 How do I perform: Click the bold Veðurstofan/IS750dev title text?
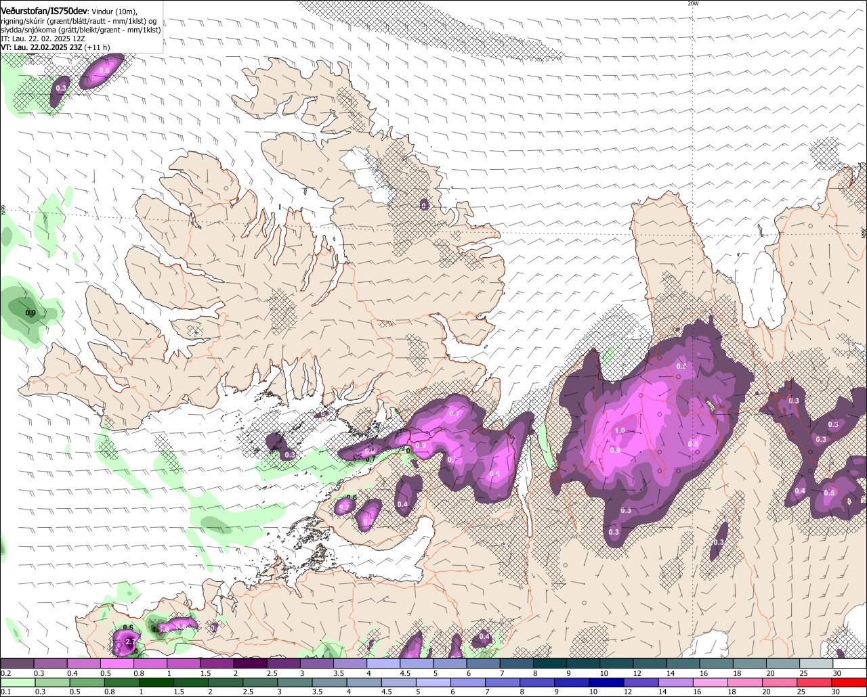pyautogui.click(x=44, y=12)
